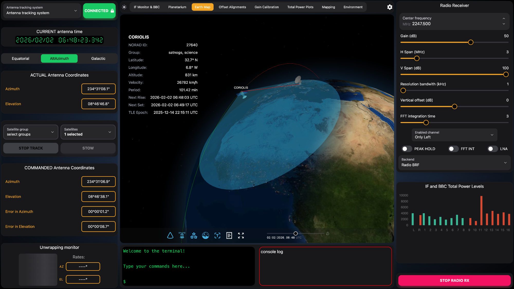Enter fullscreen with the expand arrows icon

[241, 235]
